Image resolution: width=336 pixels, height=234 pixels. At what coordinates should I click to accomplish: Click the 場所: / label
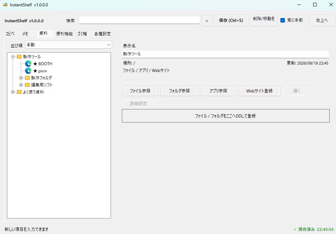129,63
